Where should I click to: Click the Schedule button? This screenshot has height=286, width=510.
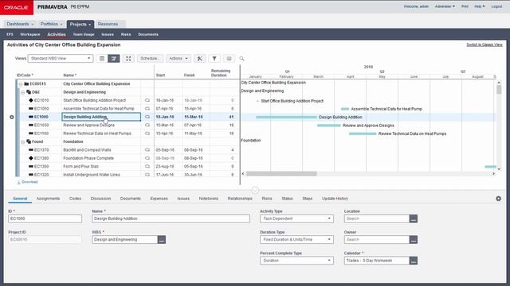pos(150,58)
